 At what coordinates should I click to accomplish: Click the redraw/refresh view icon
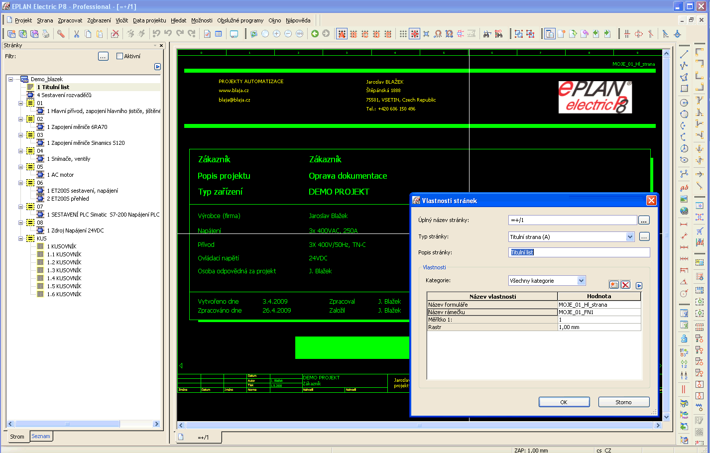253,34
